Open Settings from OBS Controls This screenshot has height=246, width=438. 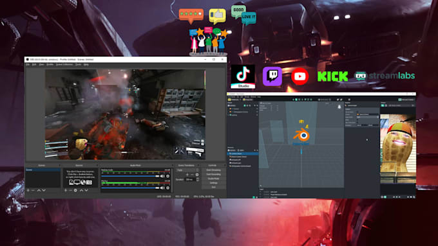coord(213,183)
